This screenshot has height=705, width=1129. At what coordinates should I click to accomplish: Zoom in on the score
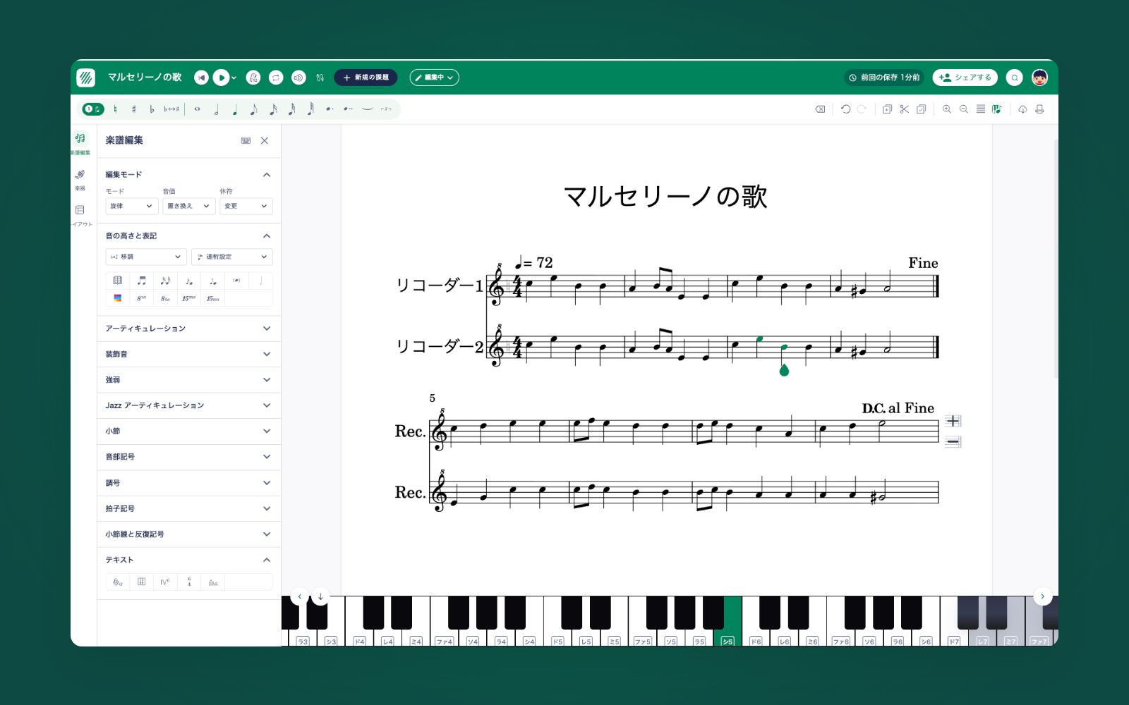(946, 109)
